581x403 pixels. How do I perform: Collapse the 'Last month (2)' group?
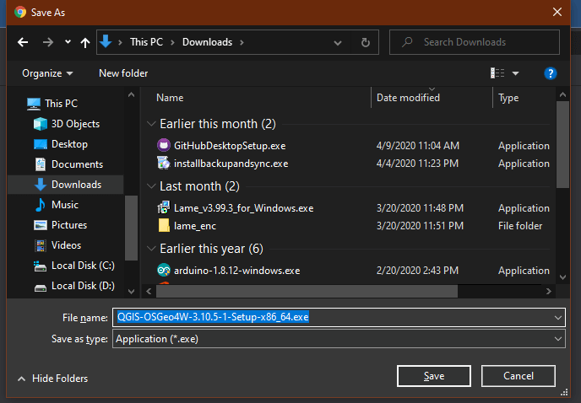151,186
